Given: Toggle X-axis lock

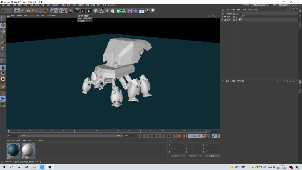Looking at the screenshot, I should 53,11.
